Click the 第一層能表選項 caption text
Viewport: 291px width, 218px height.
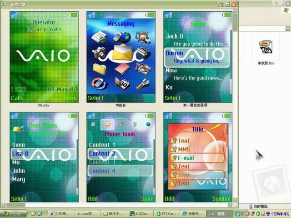click(195, 105)
